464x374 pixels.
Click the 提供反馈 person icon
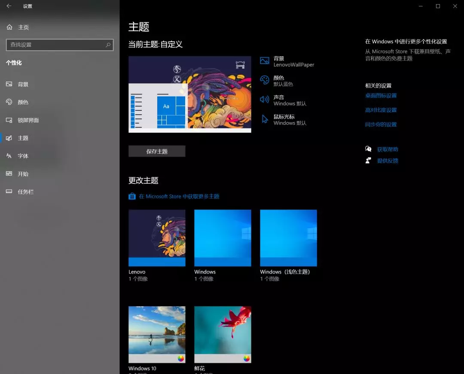coord(368,161)
